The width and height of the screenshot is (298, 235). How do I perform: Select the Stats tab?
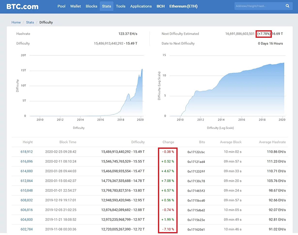(106, 6)
